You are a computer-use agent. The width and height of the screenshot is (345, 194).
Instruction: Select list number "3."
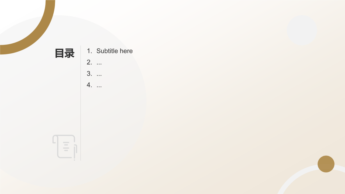point(89,74)
